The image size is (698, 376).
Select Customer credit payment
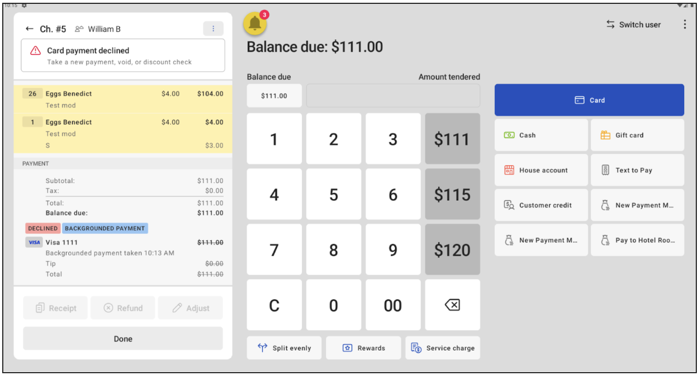pyautogui.click(x=541, y=205)
